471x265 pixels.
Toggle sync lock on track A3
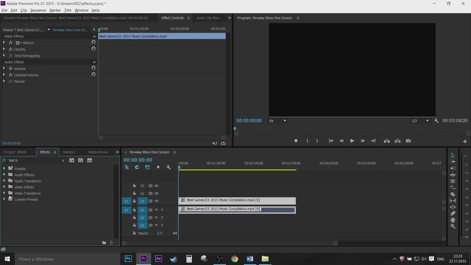(x=150, y=225)
